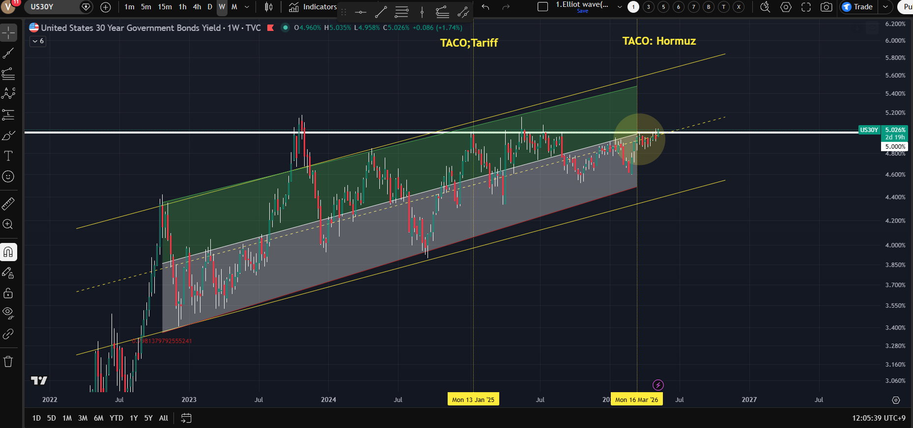Open the XABCD patterns tool group
Image resolution: width=913 pixels, height=428 pixels.
point(8,94)
